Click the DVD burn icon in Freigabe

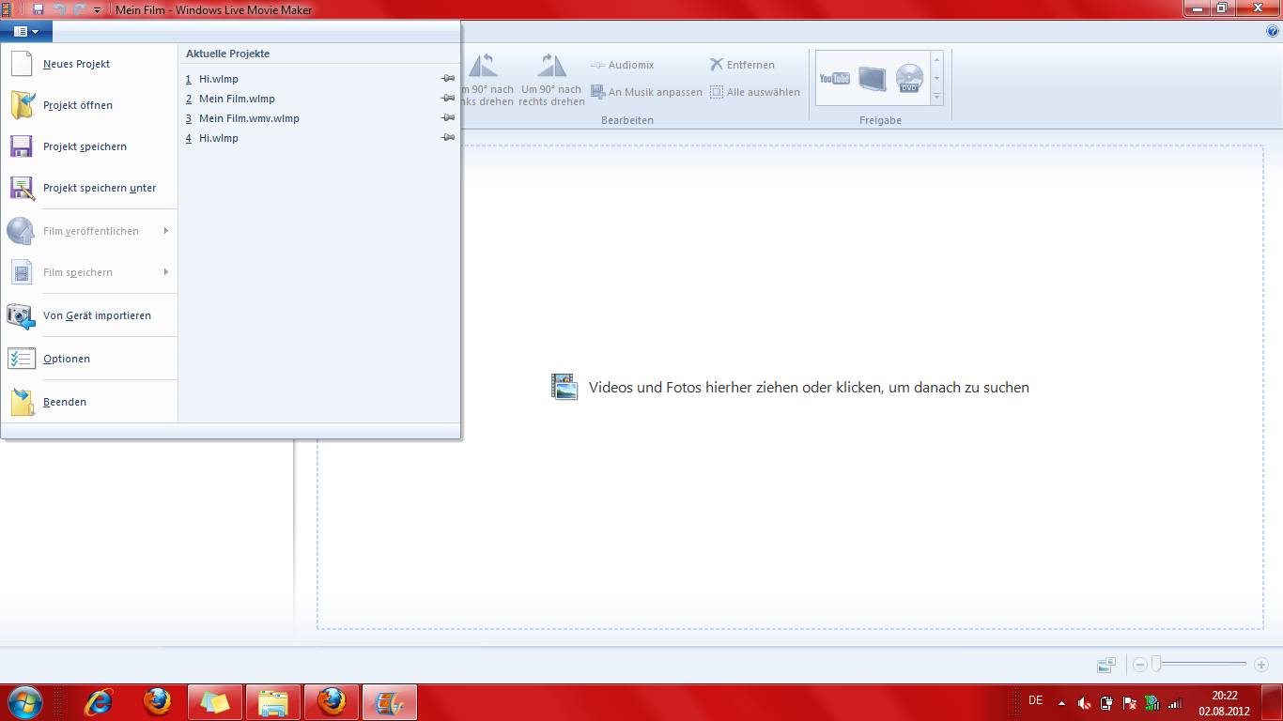(x=909, y=78)
